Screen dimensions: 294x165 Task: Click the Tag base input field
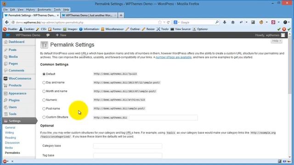point(128,155)
